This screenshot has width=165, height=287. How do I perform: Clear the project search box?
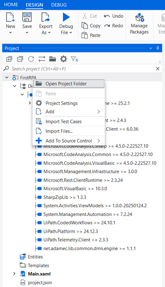click(x=158, y=69)
